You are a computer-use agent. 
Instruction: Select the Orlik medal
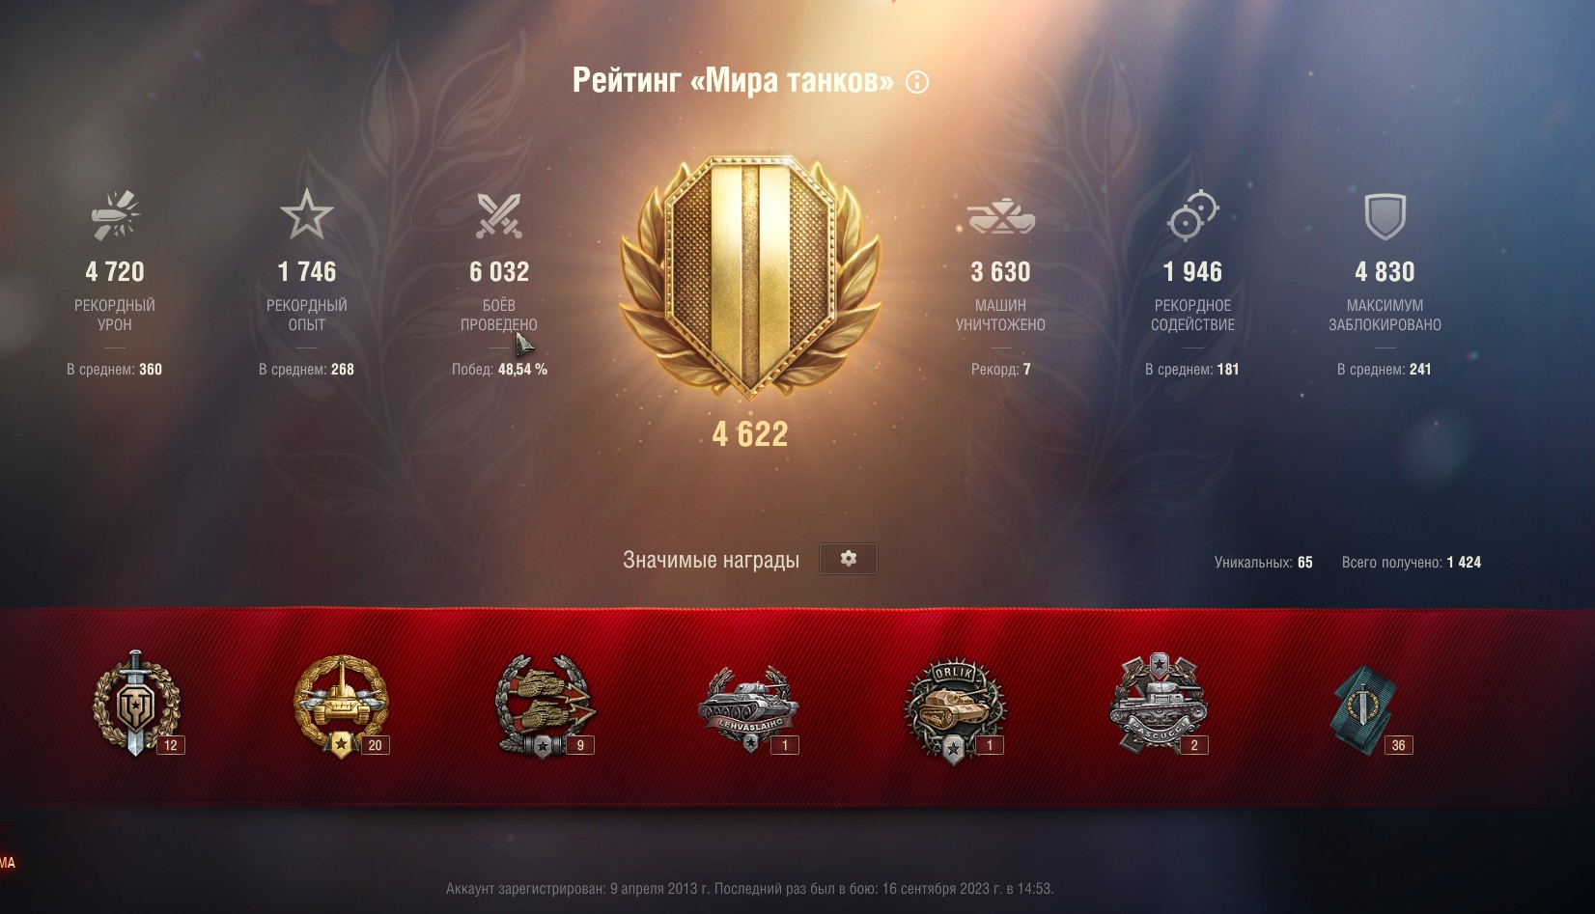955,711
